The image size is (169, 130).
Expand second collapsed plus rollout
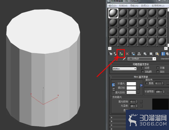(x=111, y=121)
